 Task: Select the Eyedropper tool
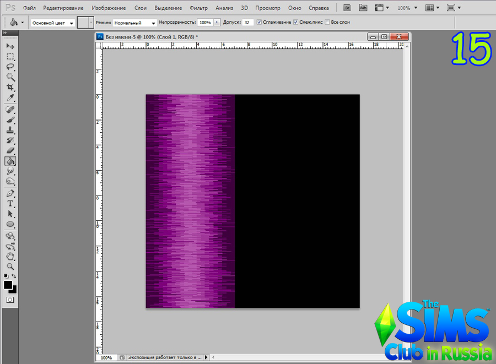click(x=10, y=97)
